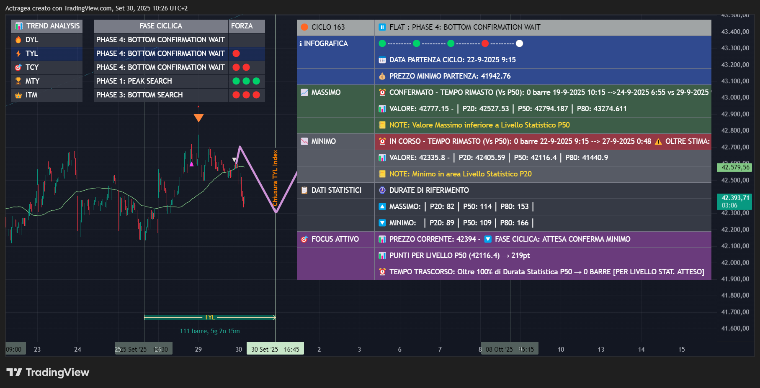Image resolution: width=760 pixels, height=388 pixels.
Task: Click the pause icon before FLAT
Action: click(382, 27)
